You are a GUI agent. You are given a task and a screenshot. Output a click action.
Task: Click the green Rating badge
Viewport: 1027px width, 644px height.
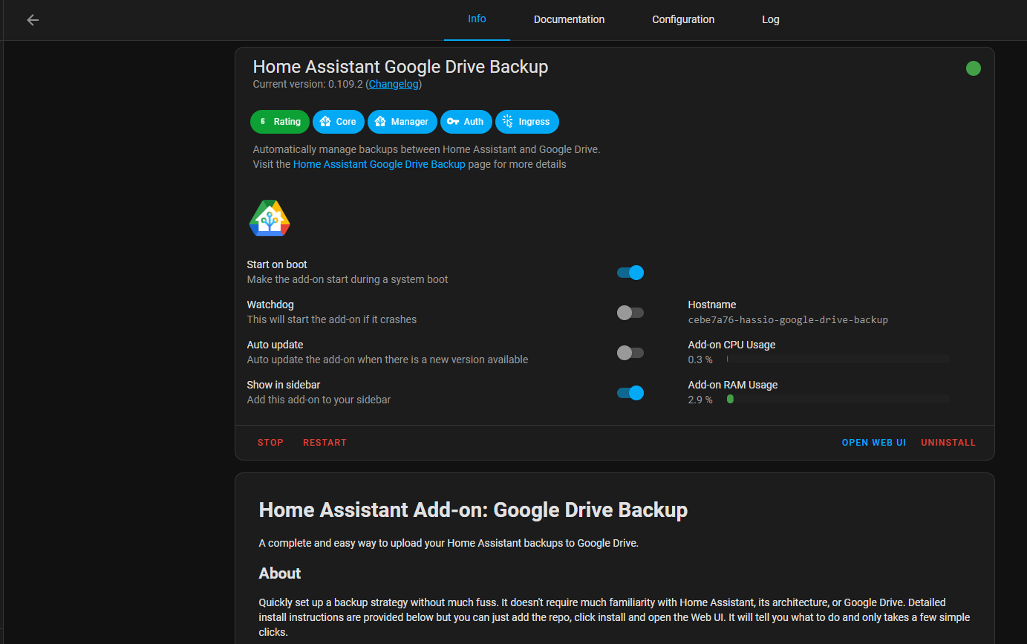point(280,122)
